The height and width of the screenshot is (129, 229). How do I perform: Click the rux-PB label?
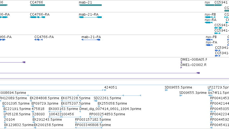(211, 37)
